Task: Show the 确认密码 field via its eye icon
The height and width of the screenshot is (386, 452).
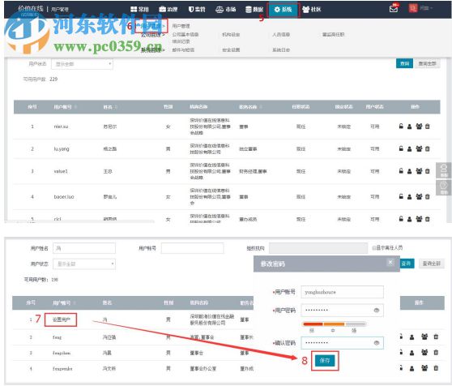Action: click(x=377, y=343)
